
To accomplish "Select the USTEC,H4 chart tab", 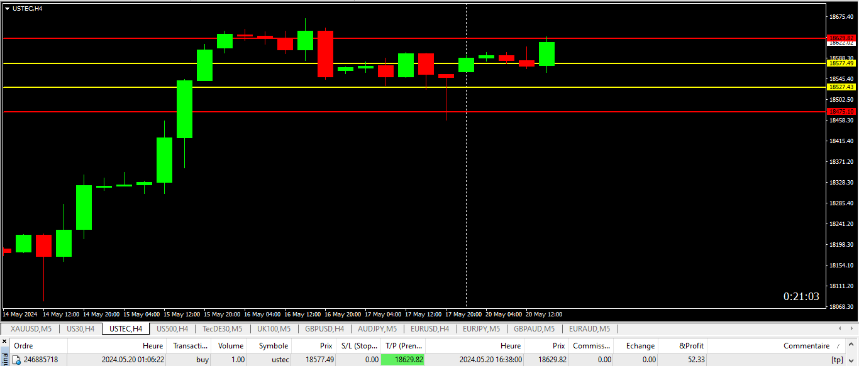I will (x=125, y=328).
